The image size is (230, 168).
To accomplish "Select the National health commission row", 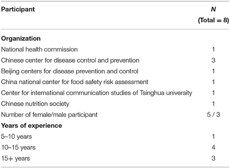I will pos(115,49).
